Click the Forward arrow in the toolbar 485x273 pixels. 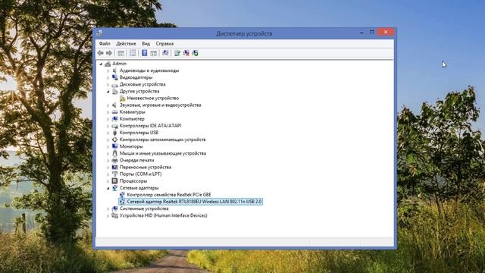(x=109, y=53)
